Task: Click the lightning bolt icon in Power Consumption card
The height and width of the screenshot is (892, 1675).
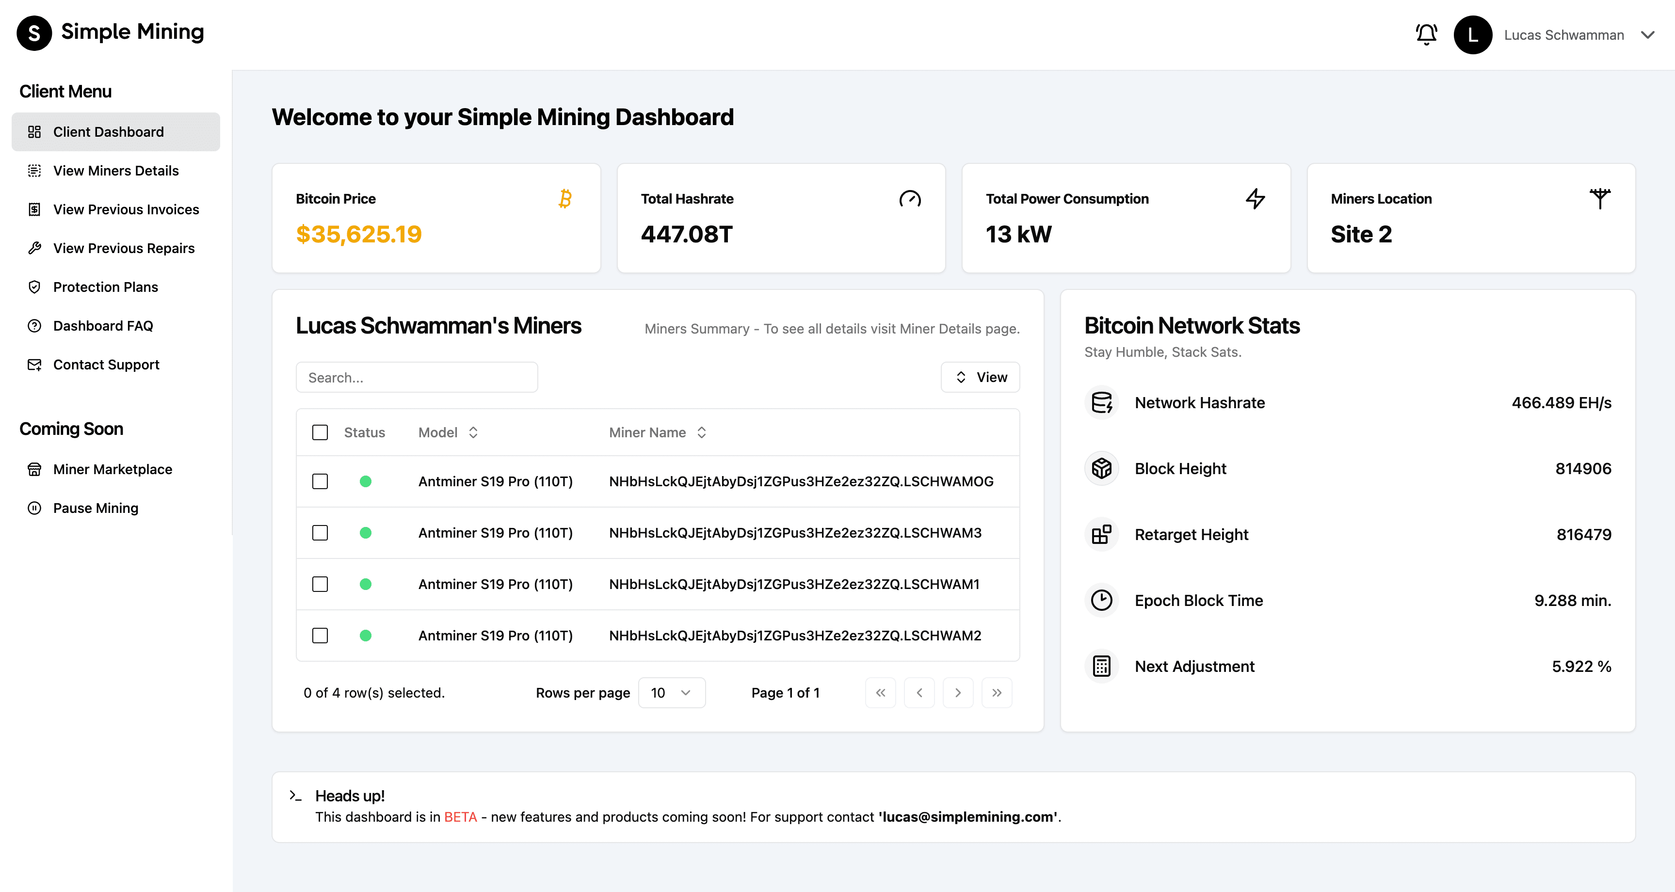Action: click(1255, 198)
